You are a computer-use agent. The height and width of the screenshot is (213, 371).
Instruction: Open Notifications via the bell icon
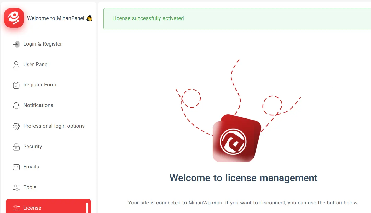pyautogui.click(x=16, y=105)
